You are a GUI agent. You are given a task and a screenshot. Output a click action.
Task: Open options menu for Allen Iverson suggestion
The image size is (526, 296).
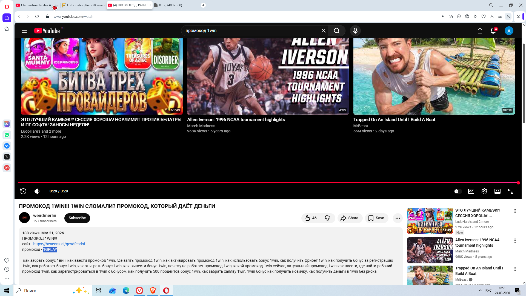pyautogui.click(x=515, y=241)
